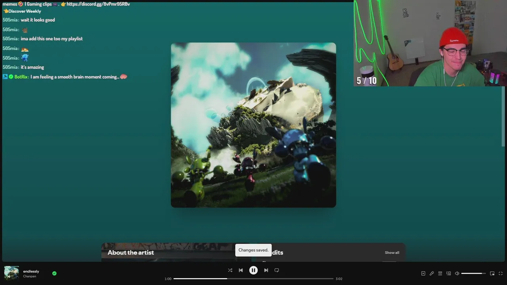Skip to previous track
507x285 pixels.
click(x=241, y=270)
